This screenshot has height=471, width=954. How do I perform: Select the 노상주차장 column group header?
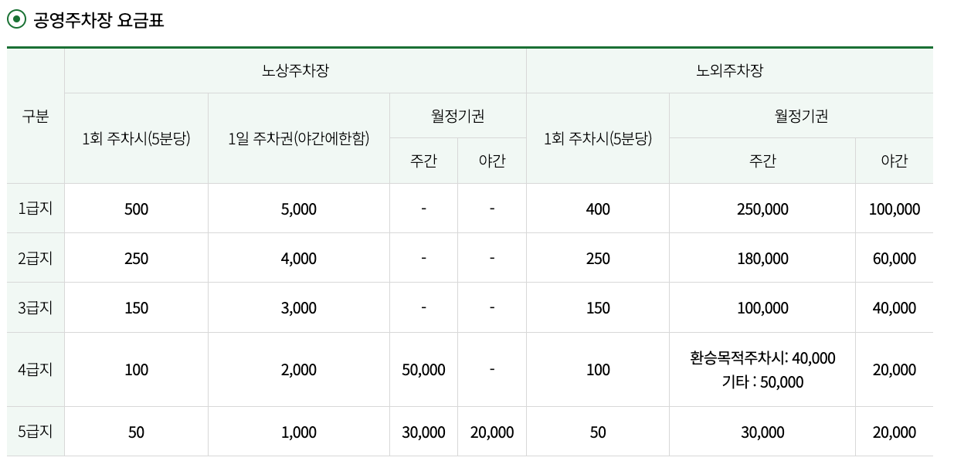click(x=295, y=71)
